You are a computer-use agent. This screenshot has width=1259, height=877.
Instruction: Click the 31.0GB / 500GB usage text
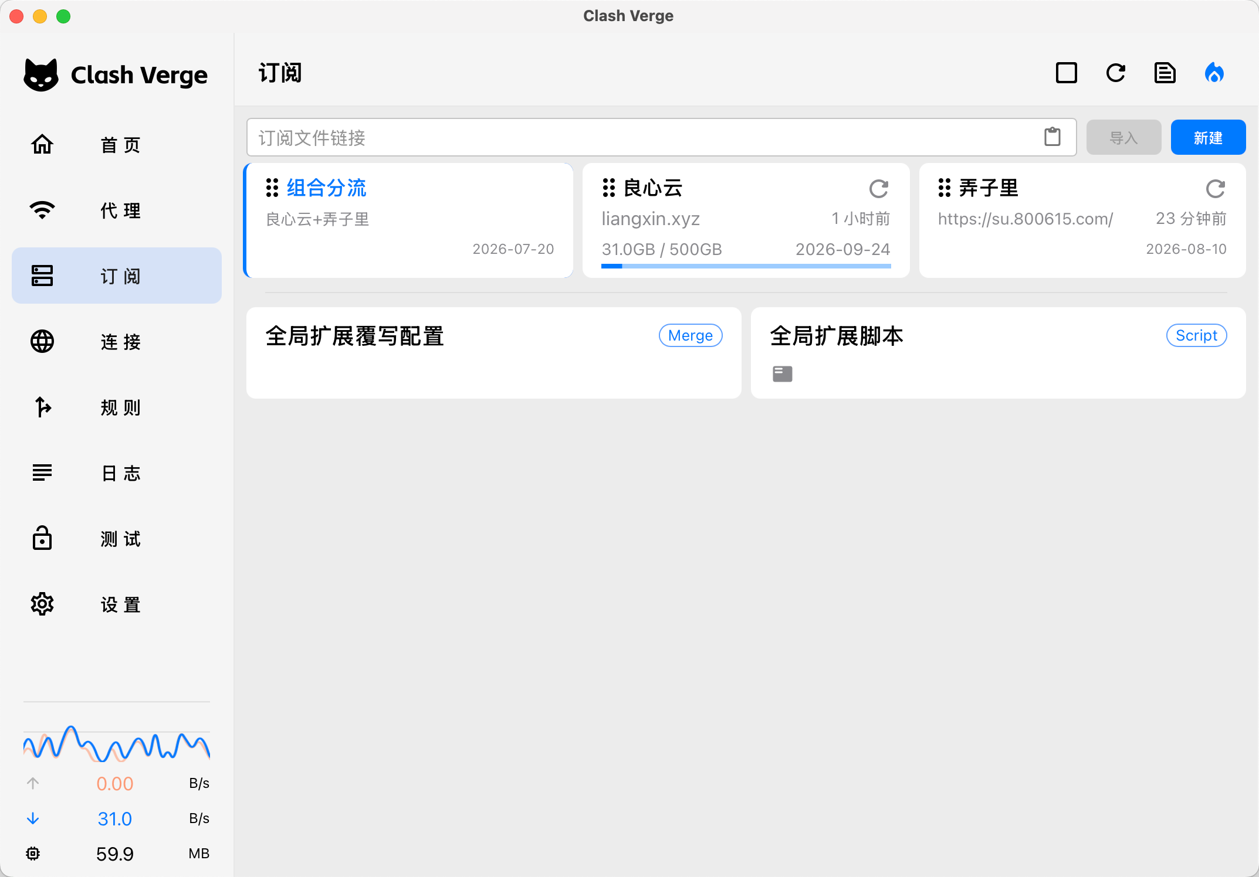point(662,249)
